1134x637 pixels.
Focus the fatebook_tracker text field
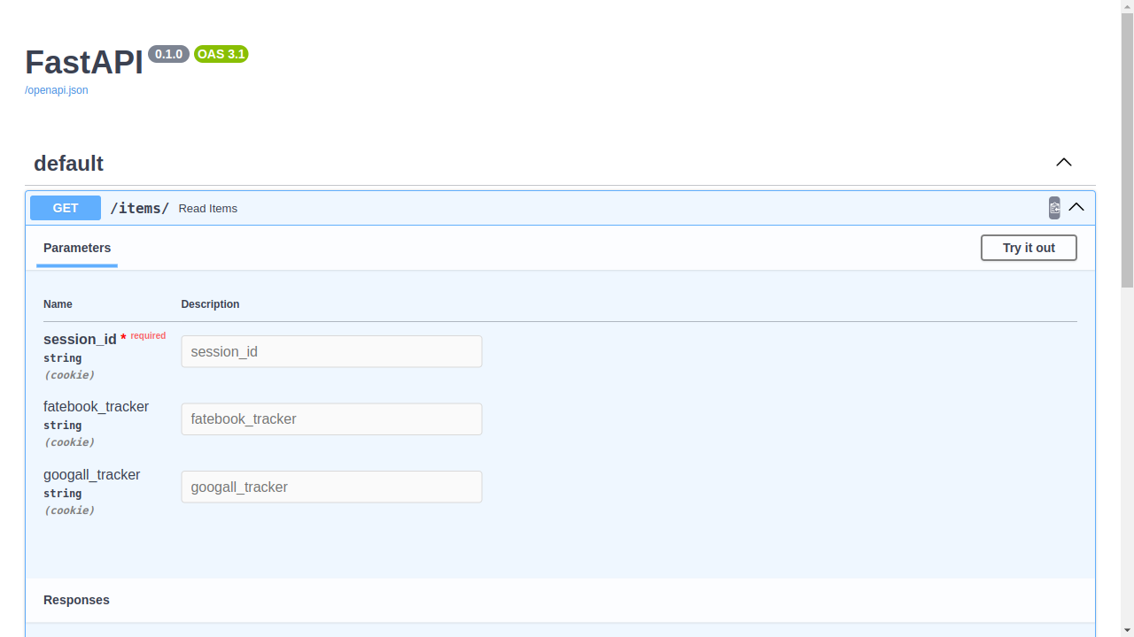pyautogui.click(x=331, y=419)
